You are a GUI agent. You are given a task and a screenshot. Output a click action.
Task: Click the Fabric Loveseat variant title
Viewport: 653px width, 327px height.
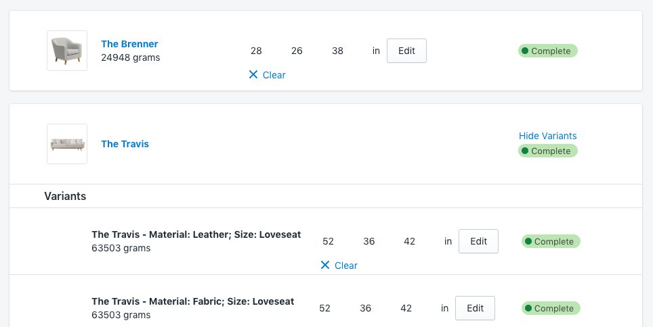click(x=192, y=301)
